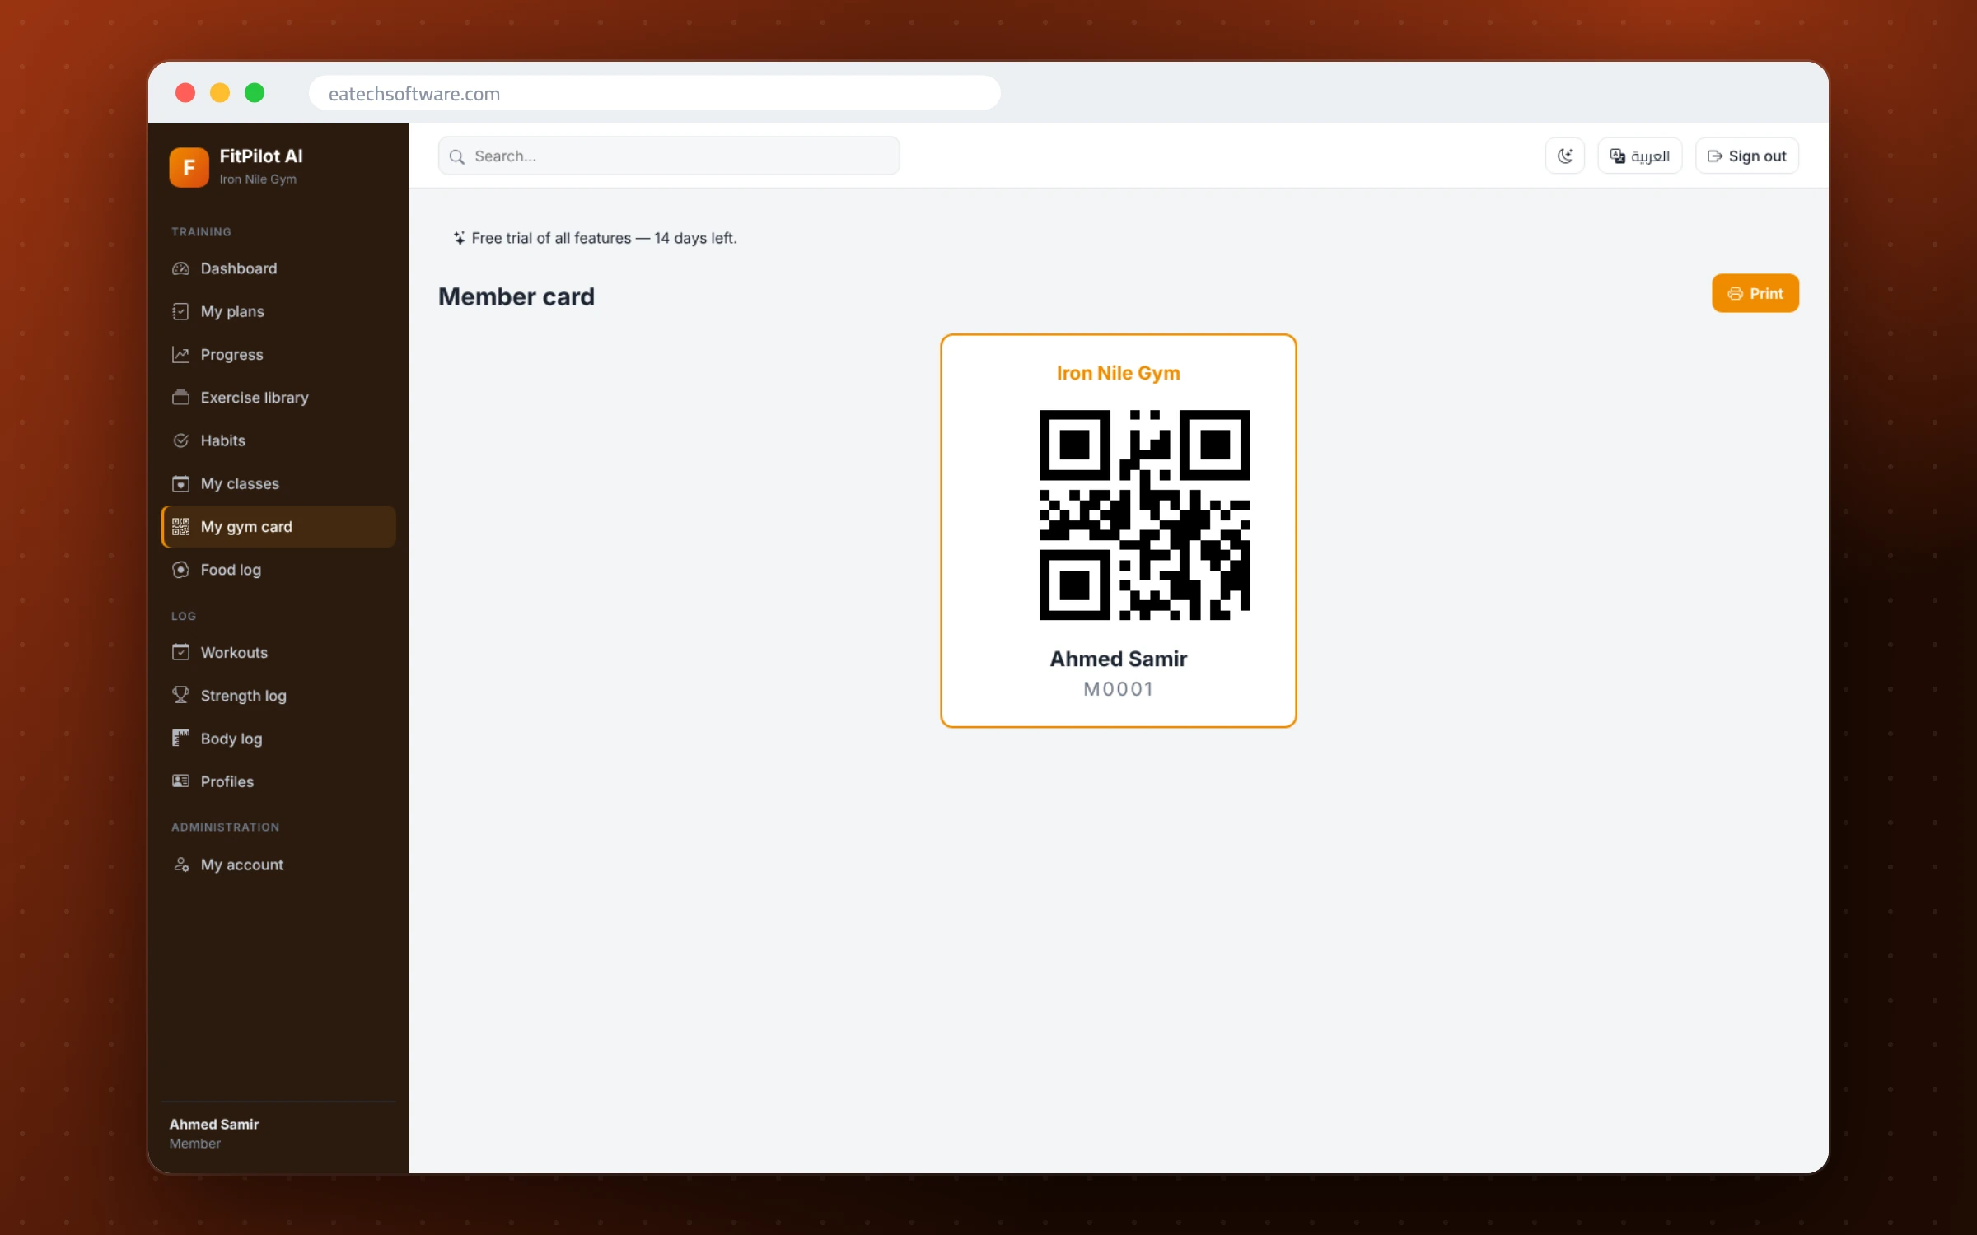Toggle dark mode with moon icon
This screenshot has height=1235, width=1977.
(1564, 156)
